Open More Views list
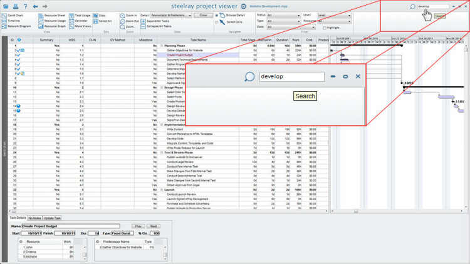Image resolution: width=470 pixels, height=264 pixels. tap(81, 26)
